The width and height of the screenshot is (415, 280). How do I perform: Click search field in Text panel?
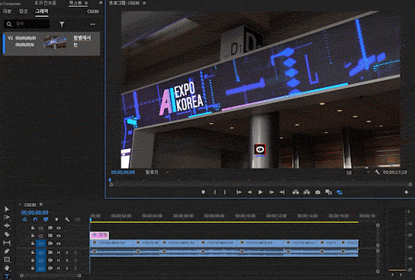pos(27,24)
